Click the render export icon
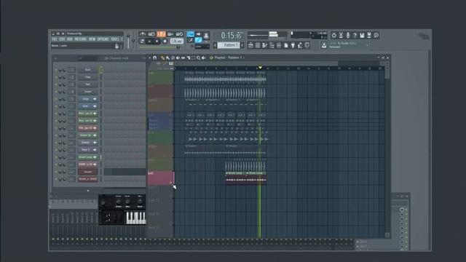The width and height of the screenshot is (466, 262). click(369, 36)
